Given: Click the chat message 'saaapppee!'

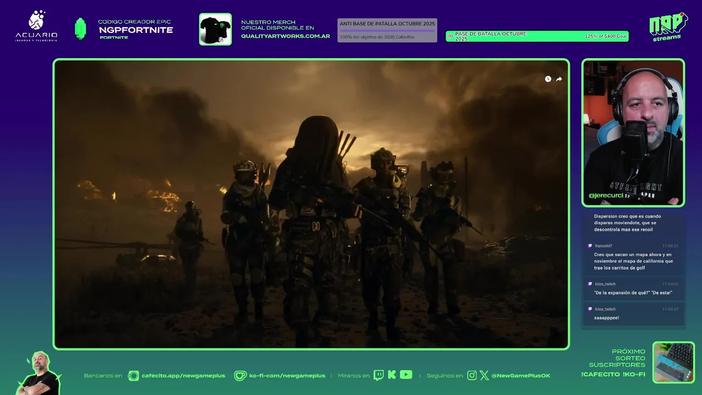Looking at the screenshot, I should 607,318.
